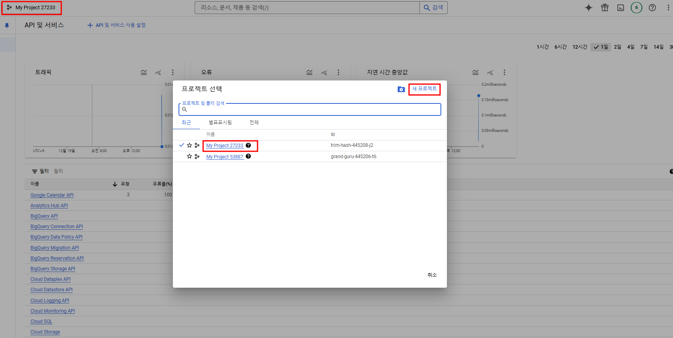The image size is (673, 338).
Task: Click the search field for resources and docs
Action: (x=307, y=8)
